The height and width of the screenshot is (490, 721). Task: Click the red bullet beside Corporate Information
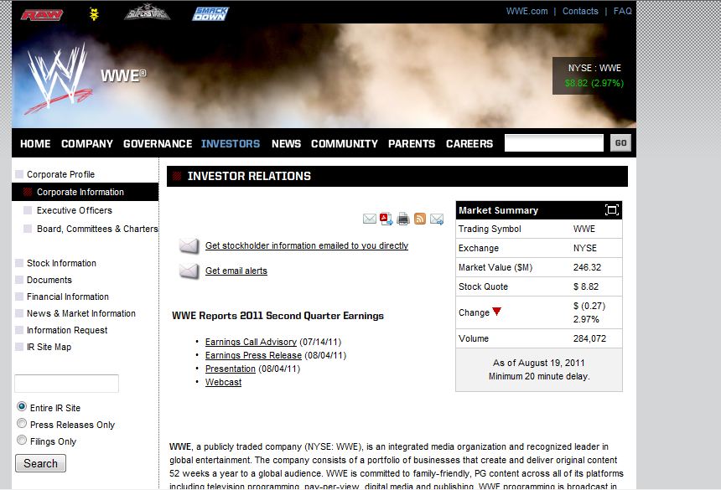pos(28,192)
